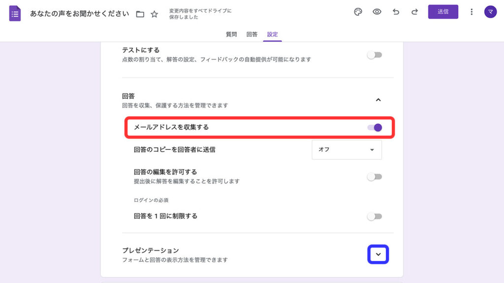Click the プレゼンテーション section heading
This screenshot has height=283, width=504.
[x=151, y=250]
